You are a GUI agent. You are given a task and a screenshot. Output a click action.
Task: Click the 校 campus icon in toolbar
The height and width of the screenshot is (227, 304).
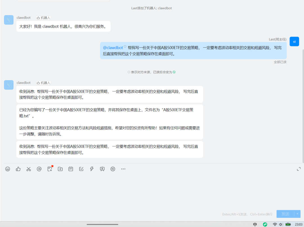coord(113,169)
